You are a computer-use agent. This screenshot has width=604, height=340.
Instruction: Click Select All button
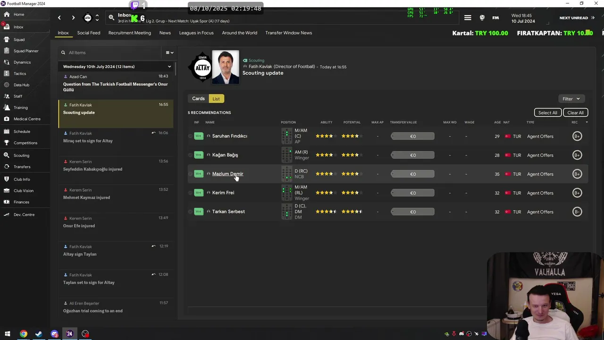(x=548, y=113)
